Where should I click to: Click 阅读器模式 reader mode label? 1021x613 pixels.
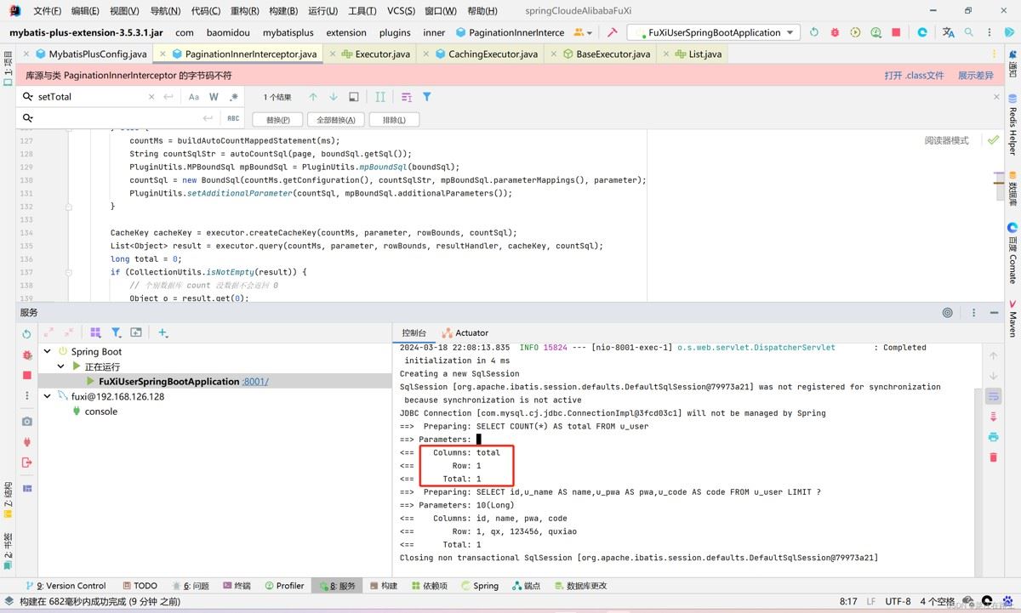click(946, 140)
